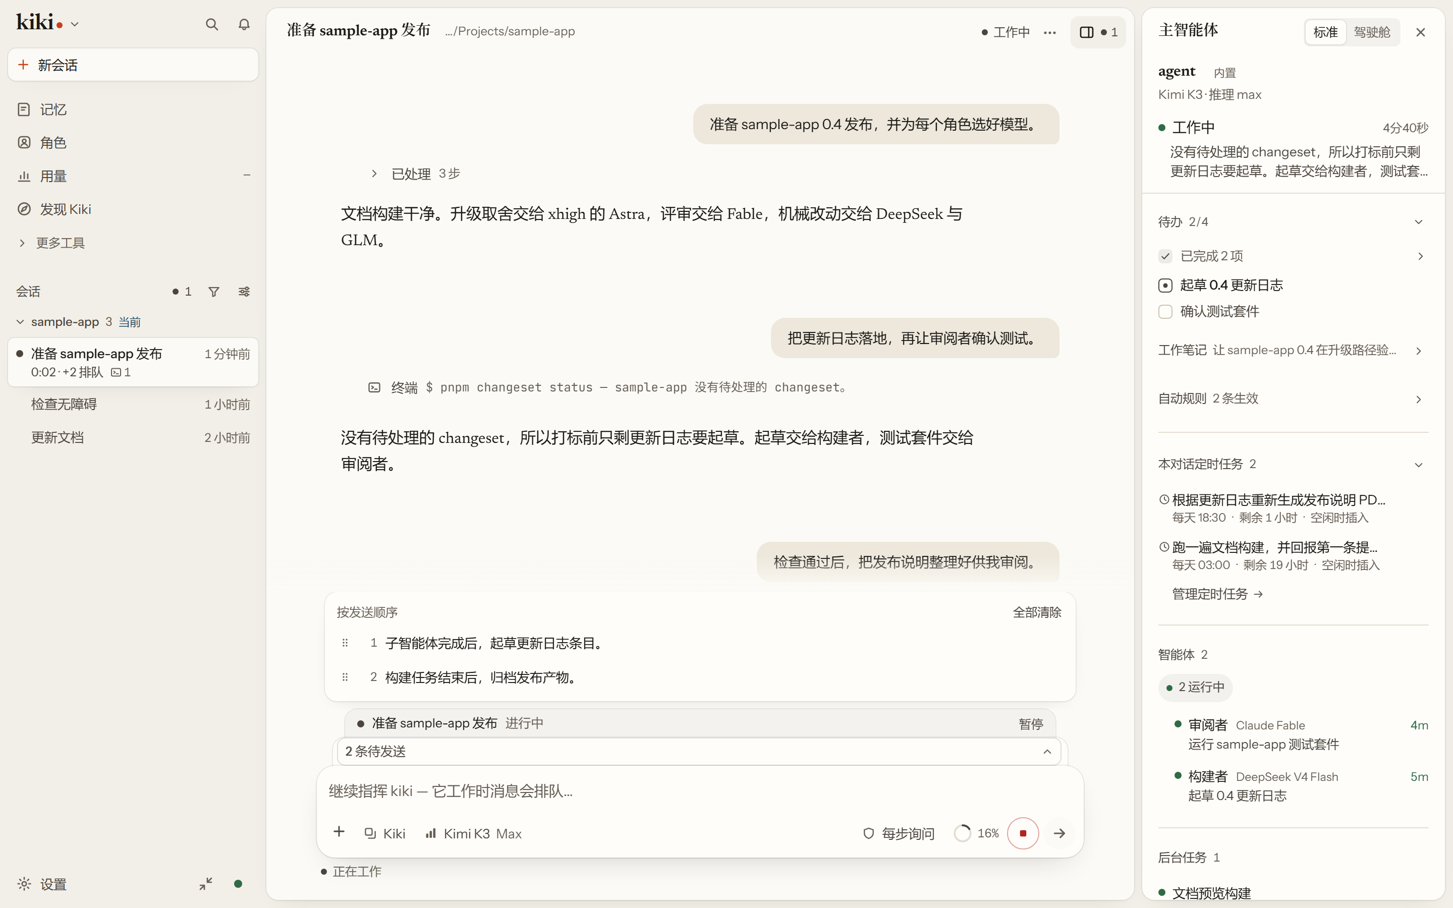
Task: Open conversation list settings sliders icon
Action: click(x=244, y=291)
